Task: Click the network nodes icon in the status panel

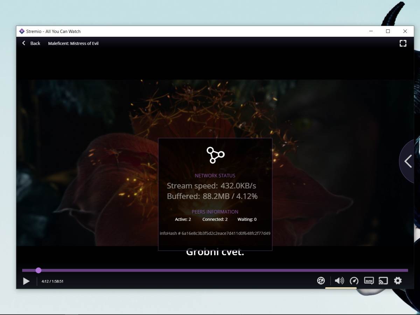Action: [x=215, y=155]
